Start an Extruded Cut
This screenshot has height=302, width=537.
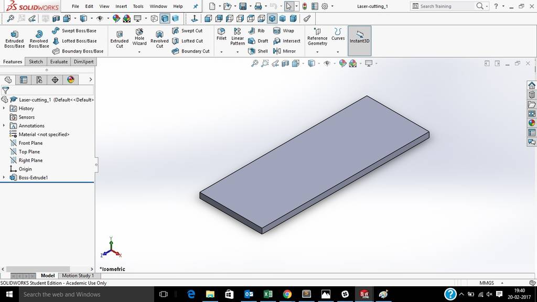pyautogui.click(x=119, y=39)
